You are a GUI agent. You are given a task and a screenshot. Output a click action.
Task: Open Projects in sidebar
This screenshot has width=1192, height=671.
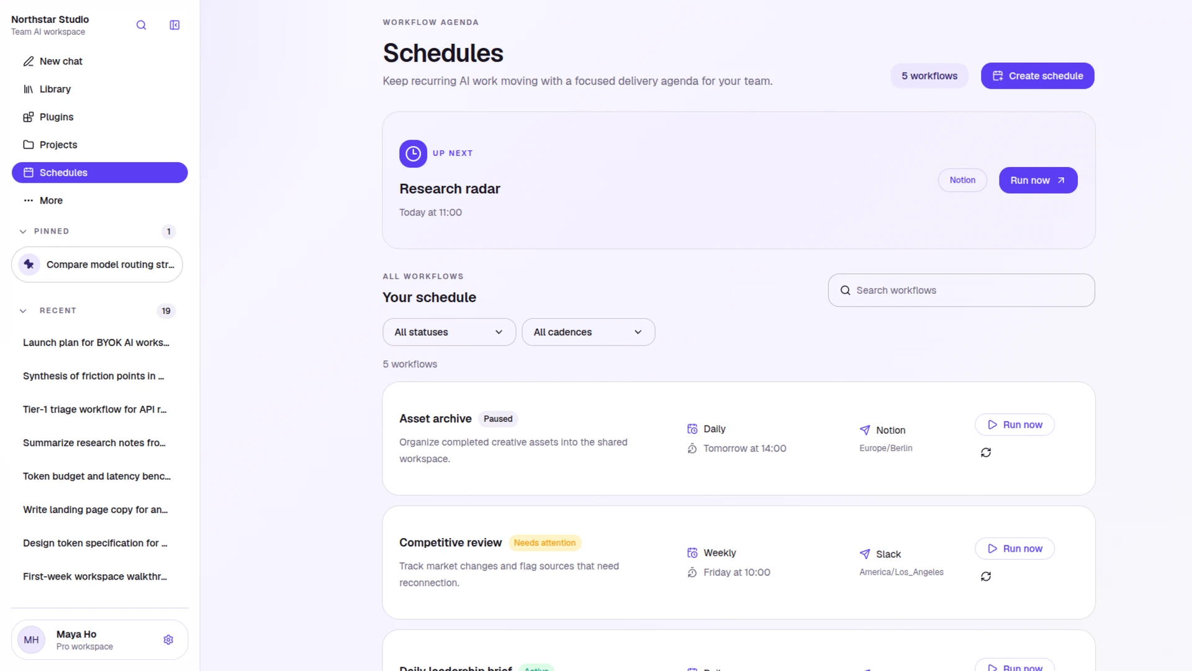[x=99, y=145]
